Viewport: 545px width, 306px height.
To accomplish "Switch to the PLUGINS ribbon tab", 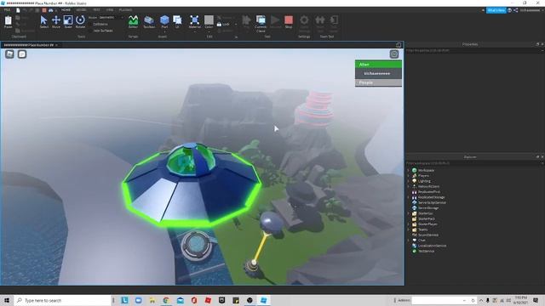I will tap(125, 10).
